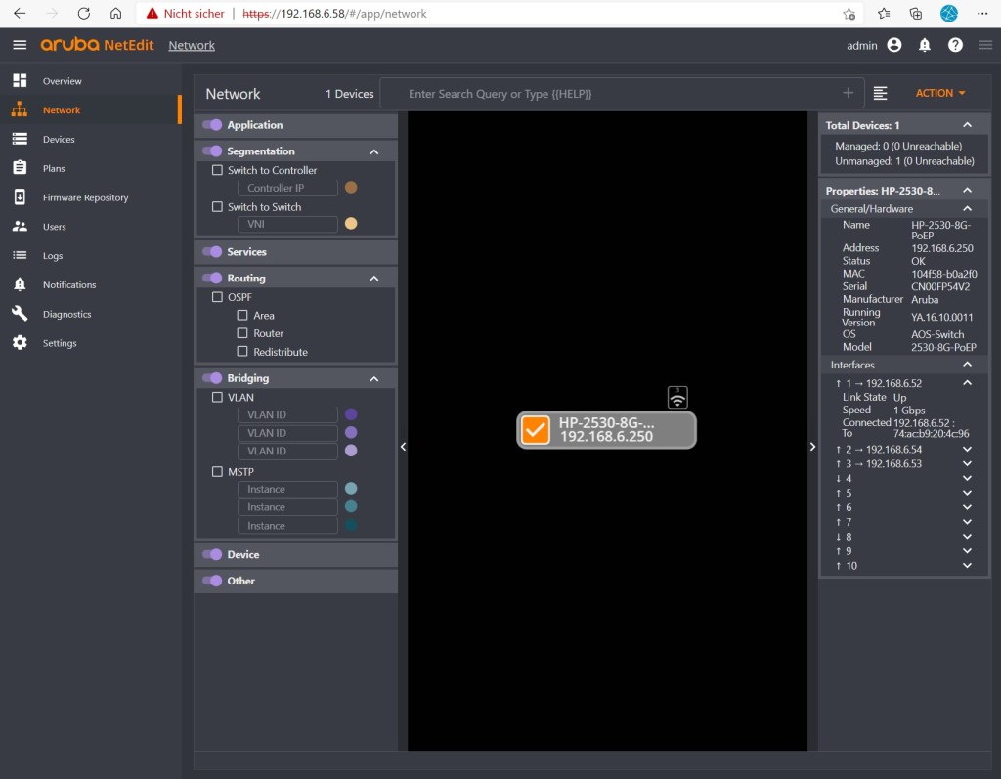The height and width of the screenshot is (779, 1001).
Task: Click the wireless icon above the switch
Action: 677,397
